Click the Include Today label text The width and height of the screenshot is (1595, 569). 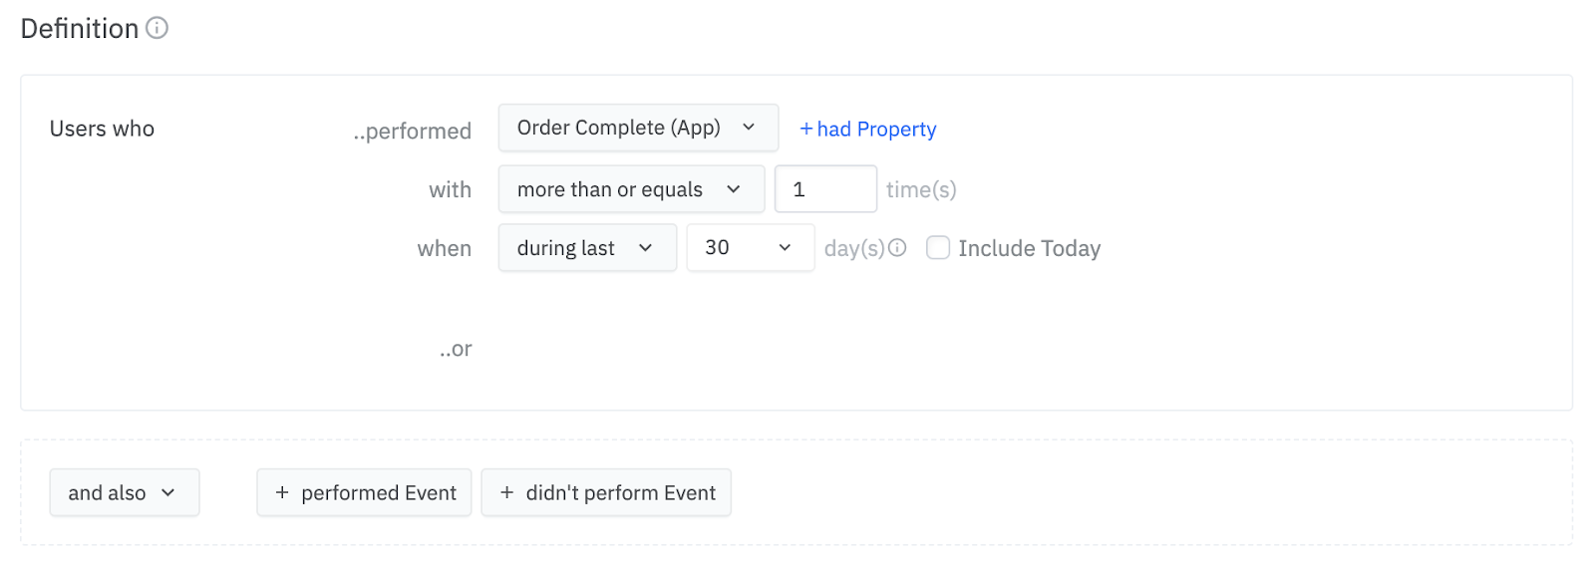1029,248
